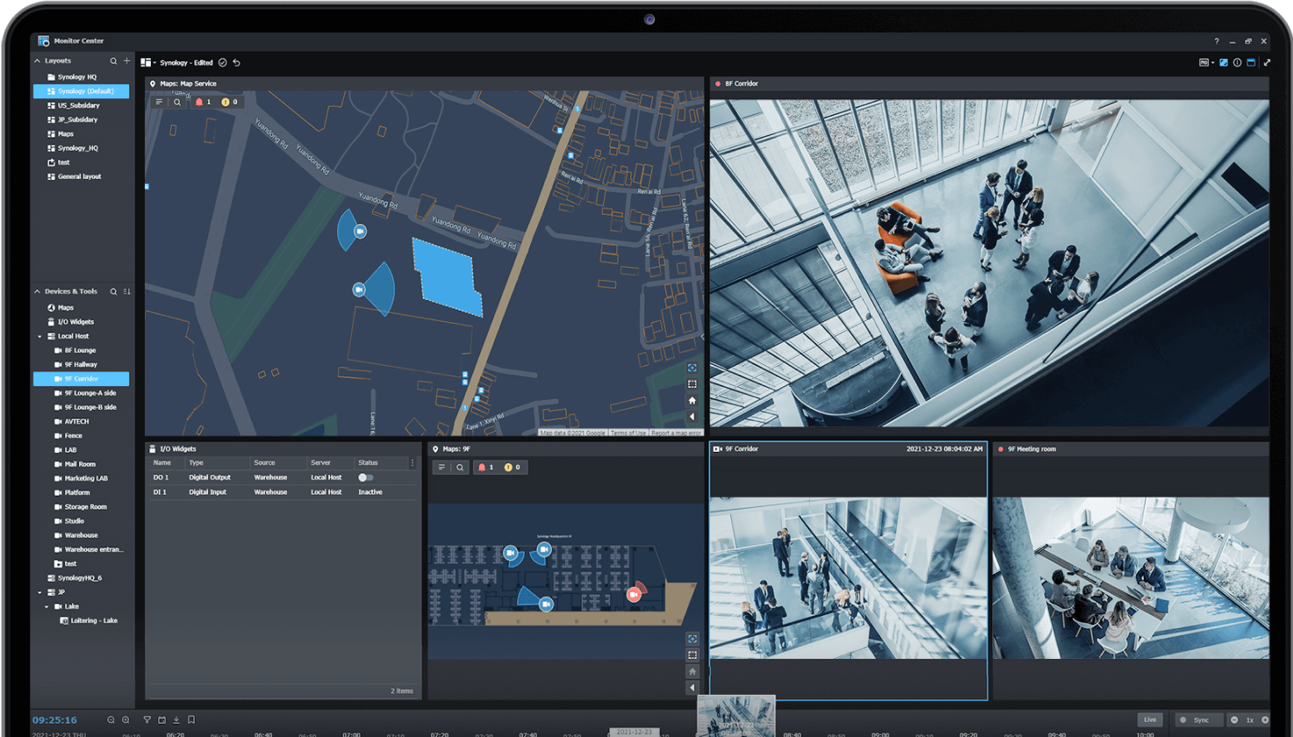
Task: Click the save layout checkmark icon
Action: tap(223, 63)
